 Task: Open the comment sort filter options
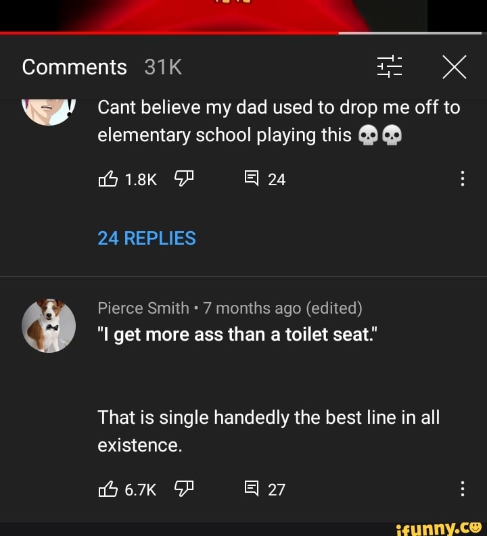click(x=390, y=67)
